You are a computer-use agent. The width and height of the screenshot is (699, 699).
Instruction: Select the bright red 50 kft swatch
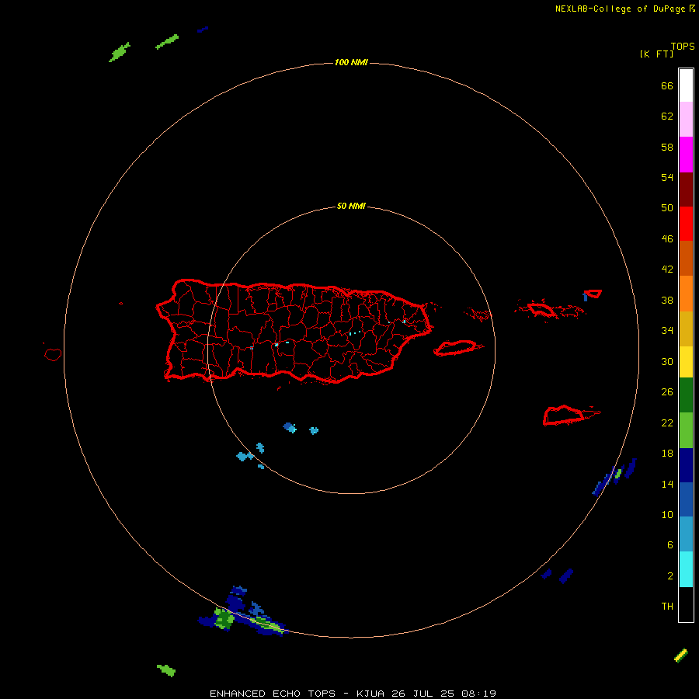click(686, 224)
